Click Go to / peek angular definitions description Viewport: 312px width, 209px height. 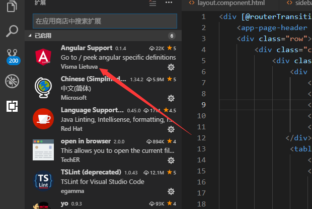[x=118, y=58]
